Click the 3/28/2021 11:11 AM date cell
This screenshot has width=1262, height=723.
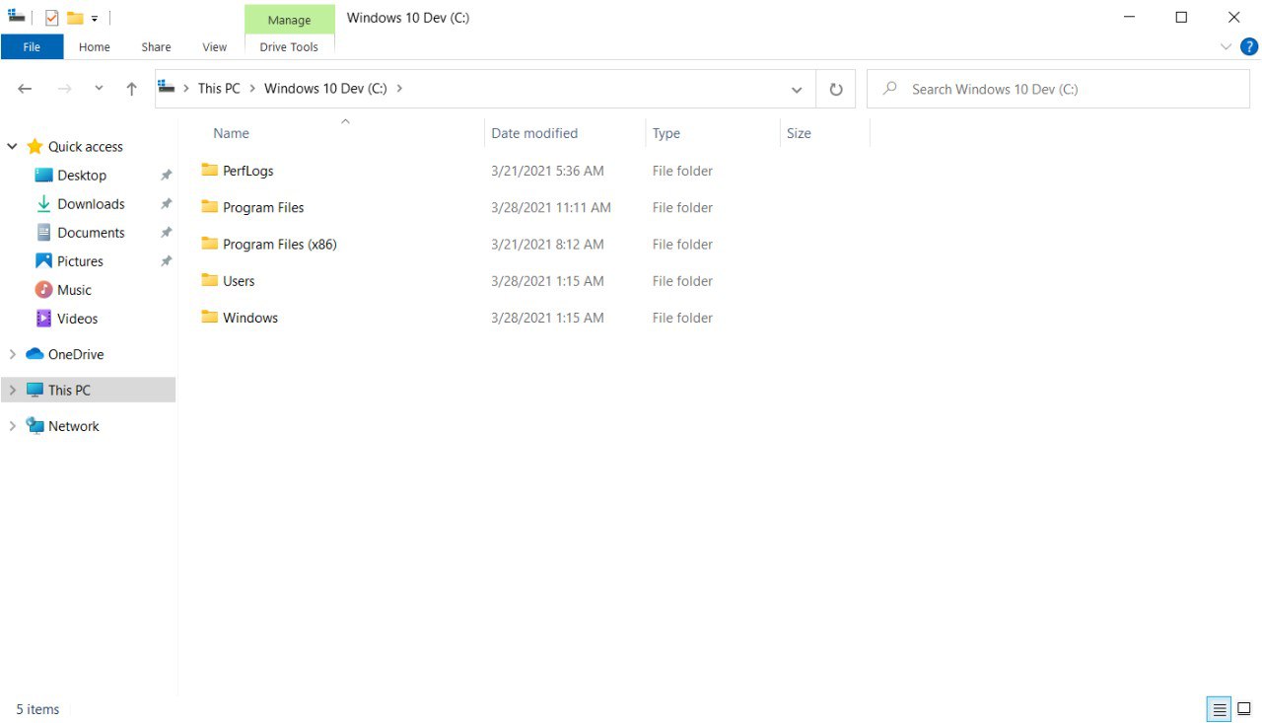pos(551,207)
